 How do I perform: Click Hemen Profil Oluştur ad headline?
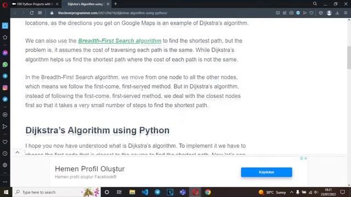[89, 169]
